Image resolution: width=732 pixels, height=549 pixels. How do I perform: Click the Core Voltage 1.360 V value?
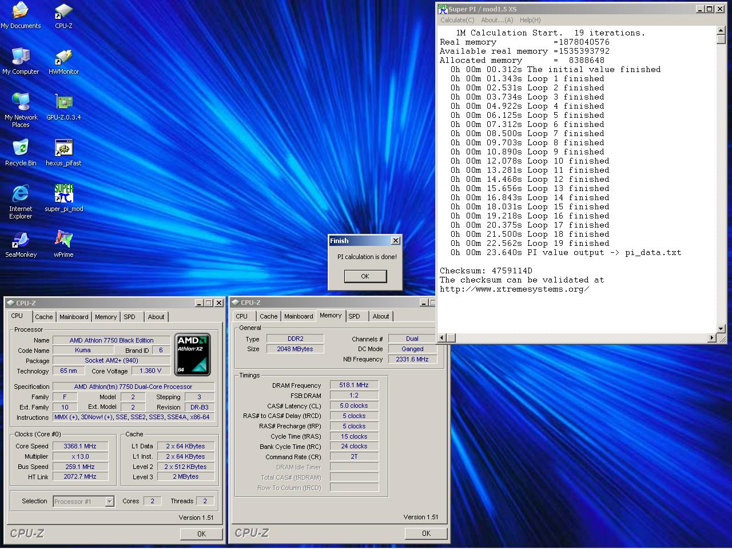[x=151, y=371]
